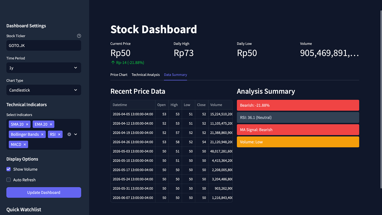This screenshot has width=382, height=215.
Task: Select the 2026-05-10 datetime cell
Action: pyautogui.click(x=133, y=161)
